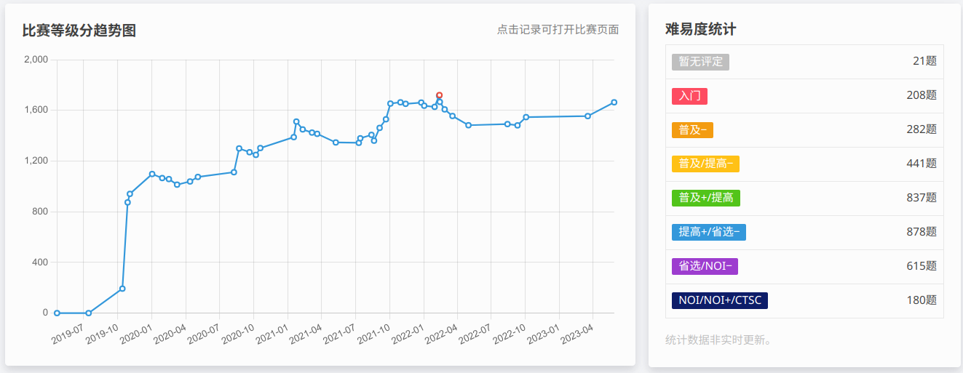
Task: Click the 878题 count
Action: coord(921,232)
